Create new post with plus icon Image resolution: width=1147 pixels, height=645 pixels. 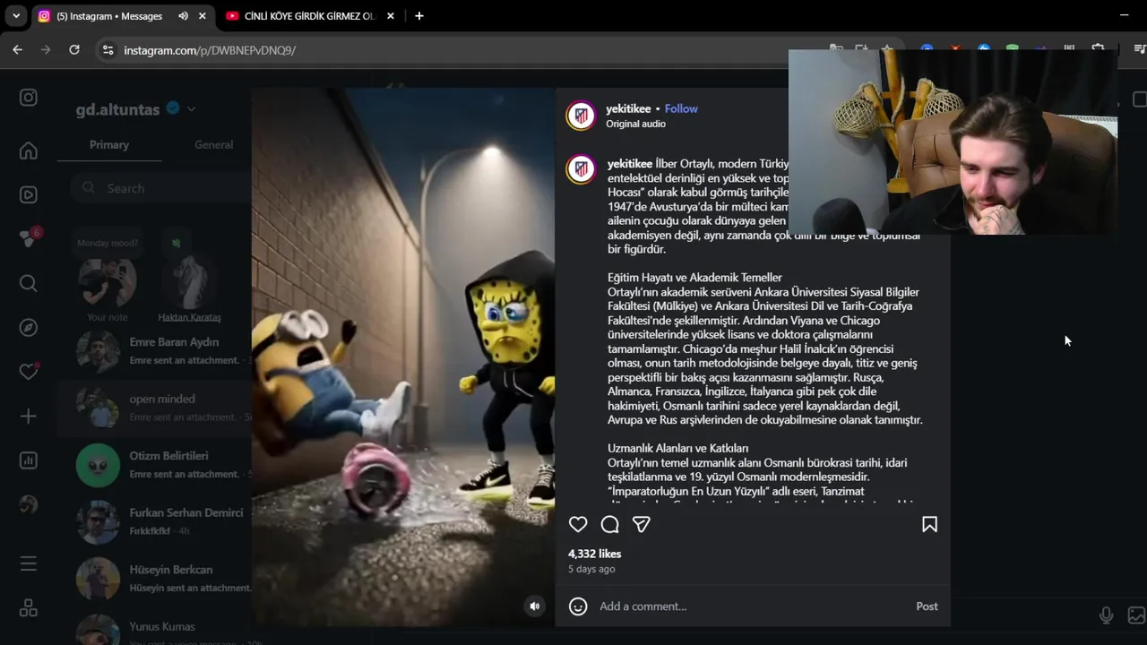pos(29,417)
